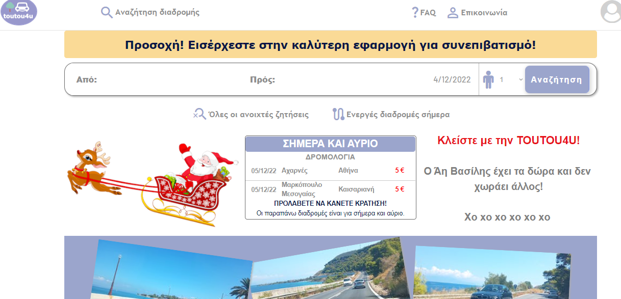Click the person icon beside Επικοινωνία

(453, 13)
